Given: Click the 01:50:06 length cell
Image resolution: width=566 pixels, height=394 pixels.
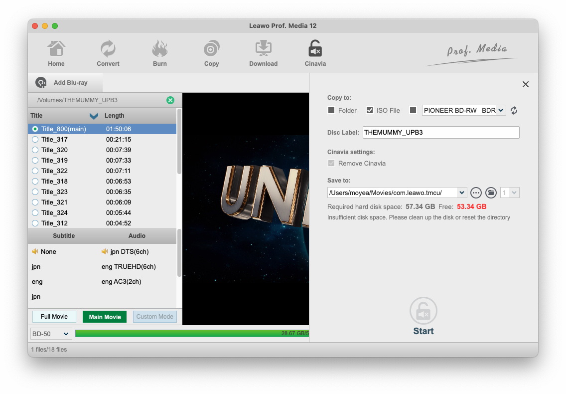Looking at the screenshot, I should 119,129.
